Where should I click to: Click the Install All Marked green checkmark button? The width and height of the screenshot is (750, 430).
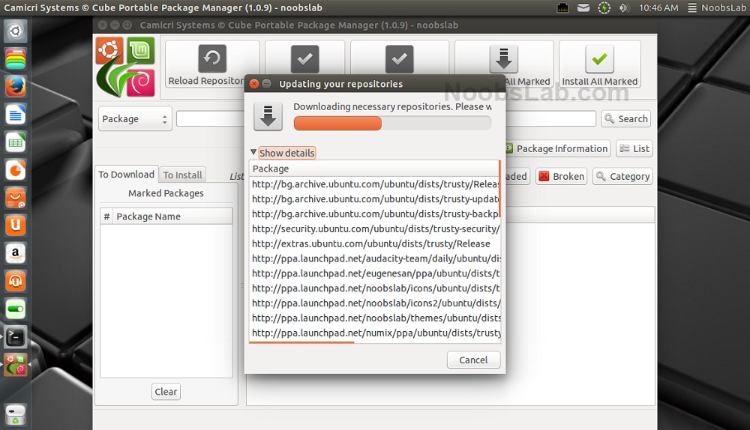click(599, 64)
